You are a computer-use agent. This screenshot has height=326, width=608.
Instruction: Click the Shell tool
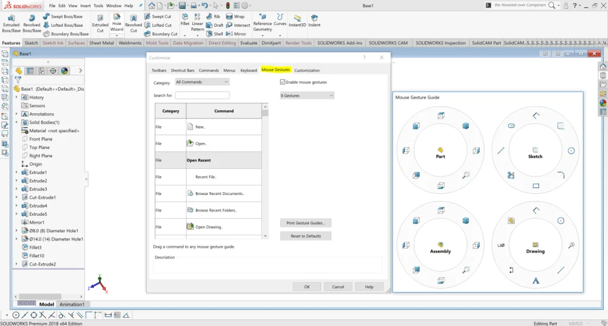click(214, 34)
